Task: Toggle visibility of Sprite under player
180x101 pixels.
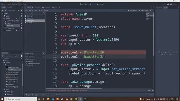Action: click(21, 23)
